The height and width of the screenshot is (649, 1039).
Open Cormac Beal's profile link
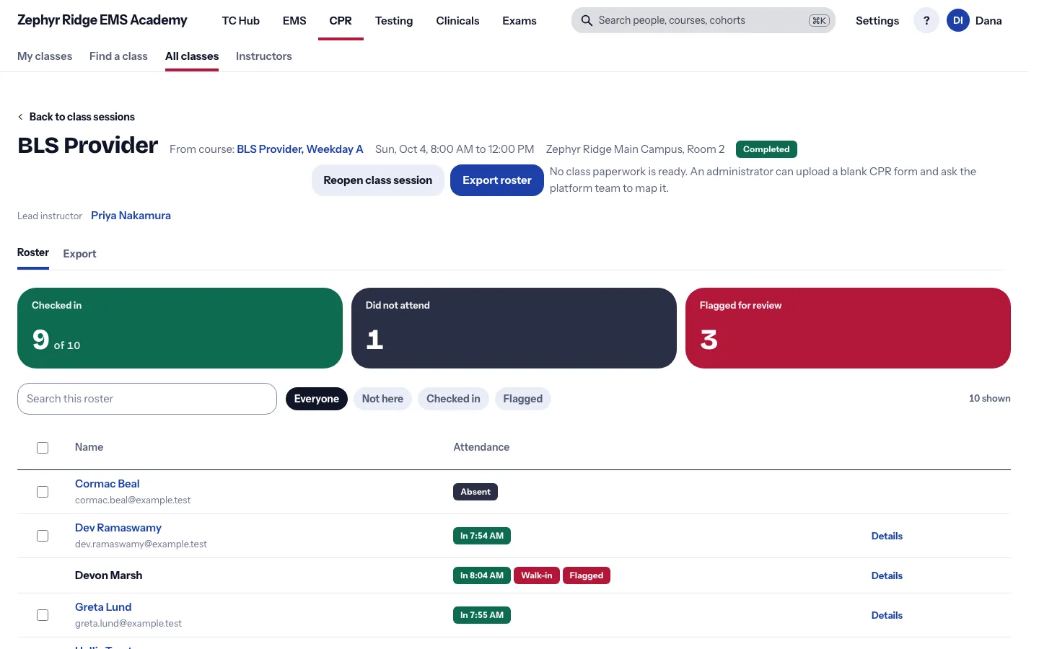point(108,484)
